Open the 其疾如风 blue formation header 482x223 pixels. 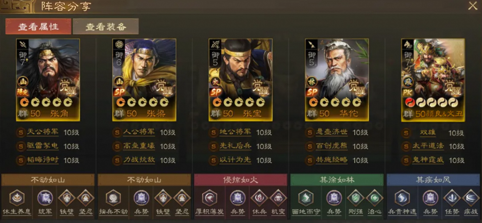click(433, 180)
